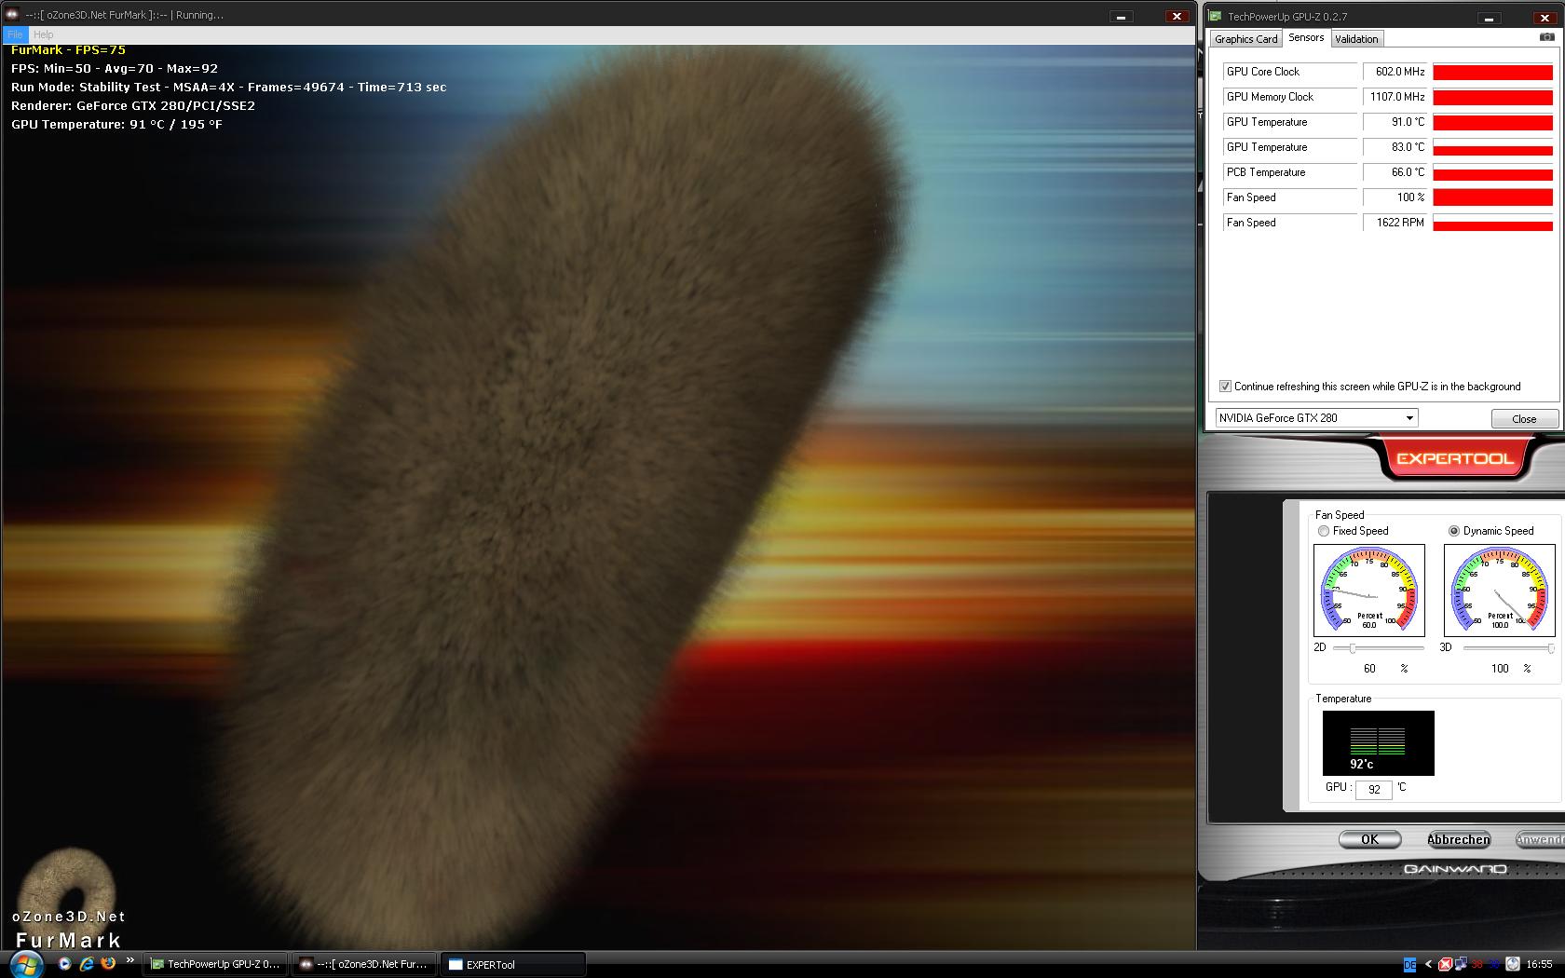This screenshot has height=978, width=1565.
Task: Open the Validation tab in GPU-Z
Action: pos(1356,39)
